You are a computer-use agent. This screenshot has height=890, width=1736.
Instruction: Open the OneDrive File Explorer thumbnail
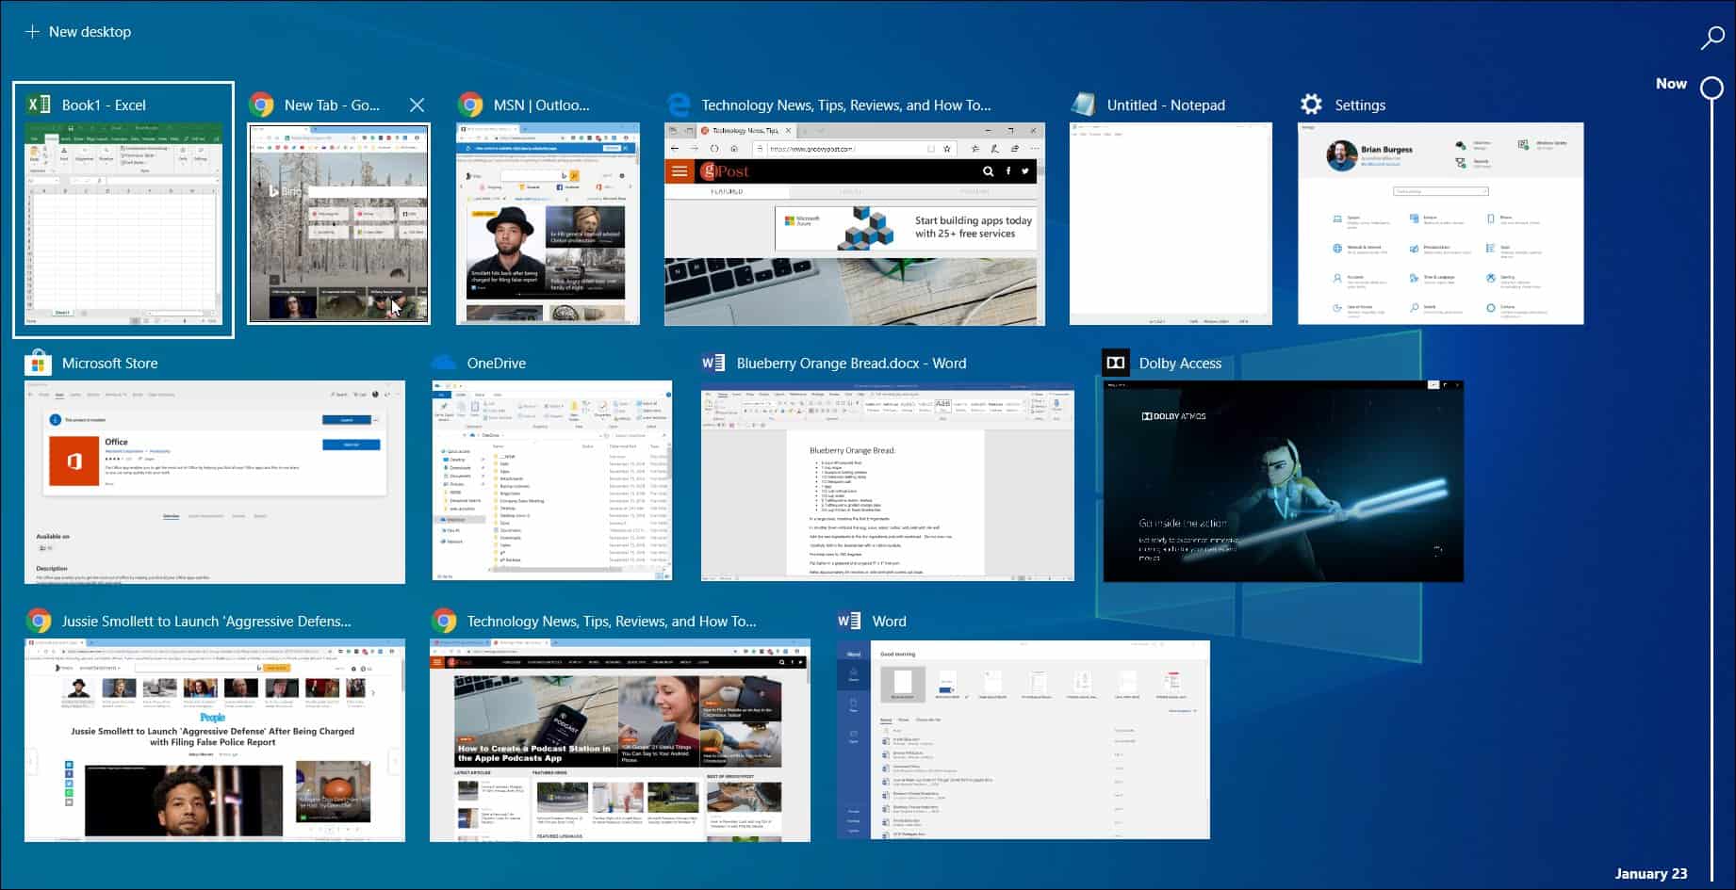pos(552,480)
